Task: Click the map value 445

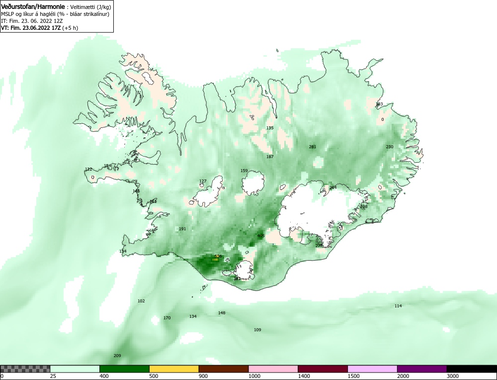Action: pyautogui.click(x=261, y=236)
